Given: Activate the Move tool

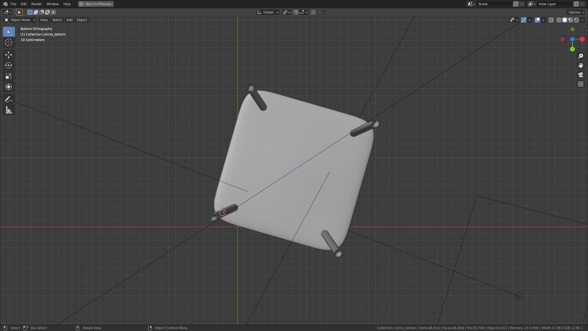Looking at the screenshot, I should [x=9, y=55].
